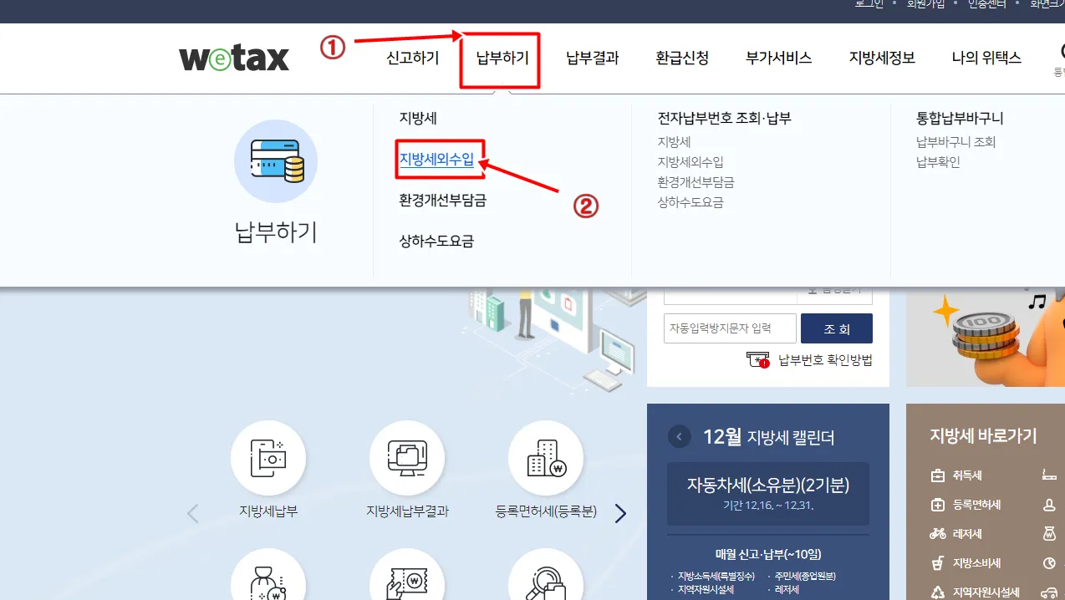The width and height of the screenshot is (1065, 600).
Task: Open the 납부하기 menu tab
Action: click(x=502, y=58)
